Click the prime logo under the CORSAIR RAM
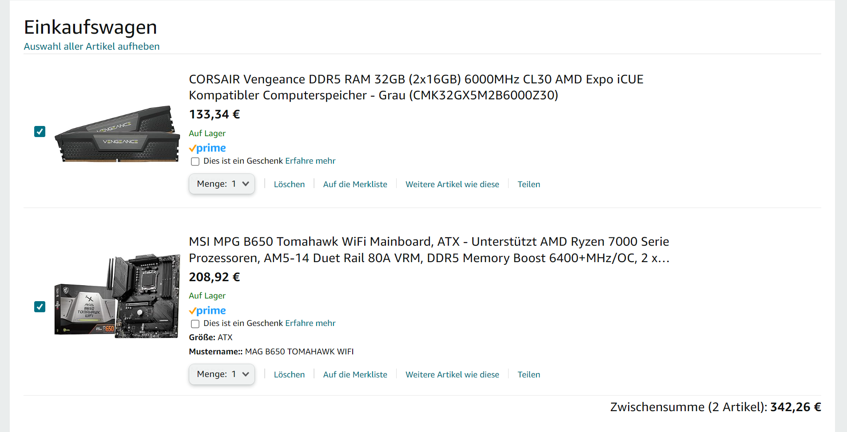This screenshot has height=432, width=847. click(207, 148)
